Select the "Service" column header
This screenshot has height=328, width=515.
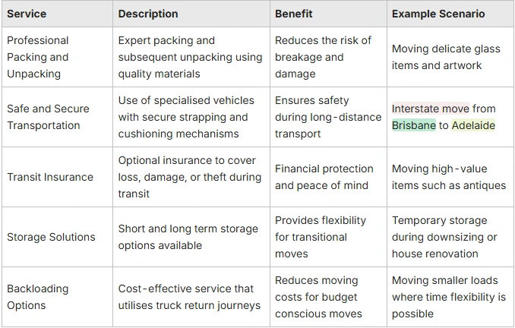point(27,14)
